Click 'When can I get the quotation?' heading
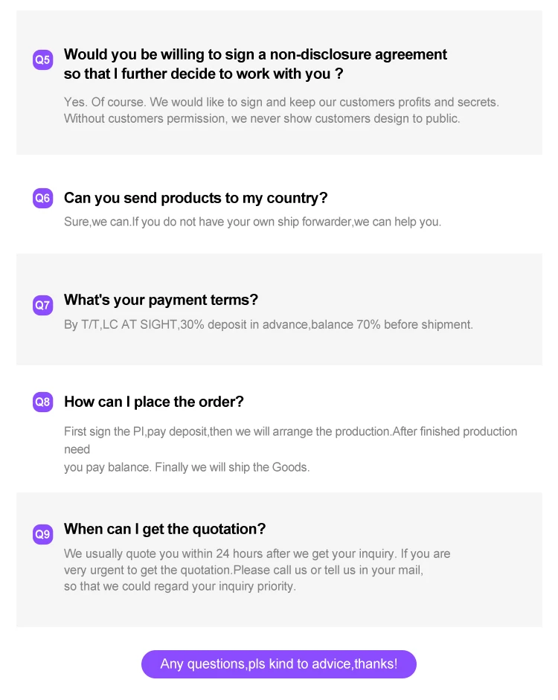Viewport: 558px width, 700px height. [164, 529]
